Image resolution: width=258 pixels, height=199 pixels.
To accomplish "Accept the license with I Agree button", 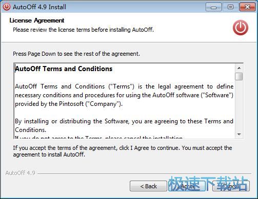I will tap(187, 186).
